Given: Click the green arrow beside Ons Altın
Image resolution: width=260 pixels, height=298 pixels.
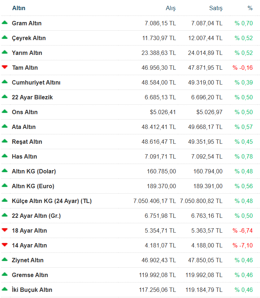Looking at the screenshot, I should pyautogui.click(x=5, y=111).
